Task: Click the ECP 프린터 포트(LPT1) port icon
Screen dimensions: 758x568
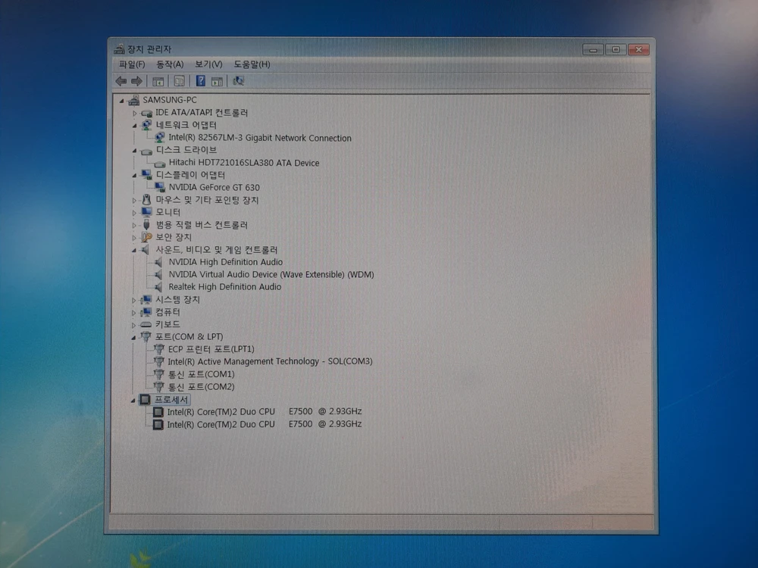Action: (x=158, y=348)
